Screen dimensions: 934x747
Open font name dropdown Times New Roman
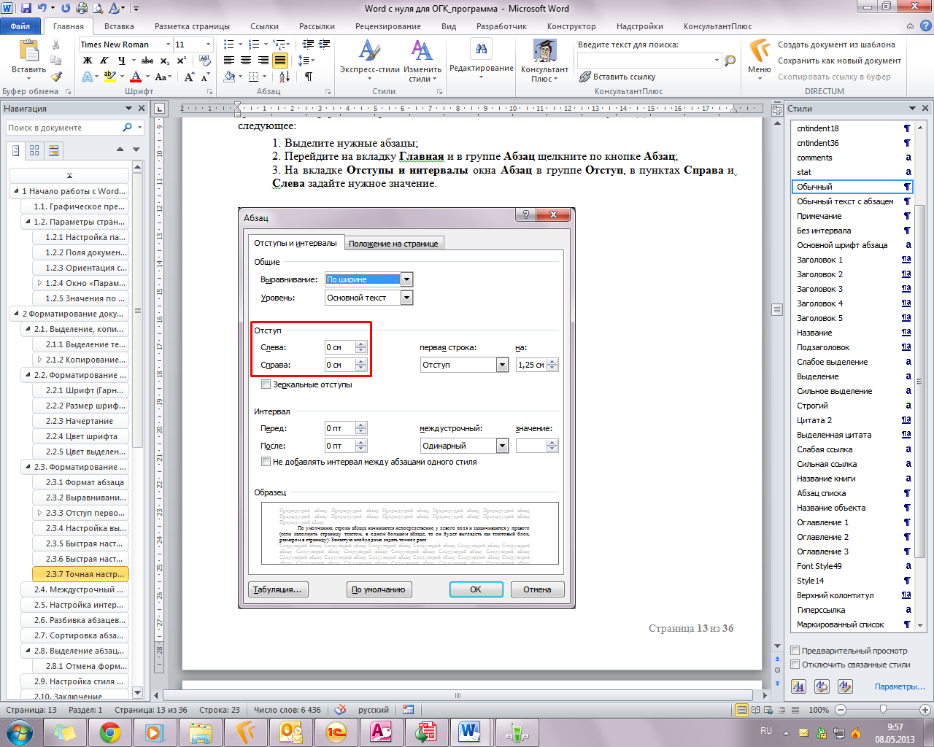click(168, 44)
